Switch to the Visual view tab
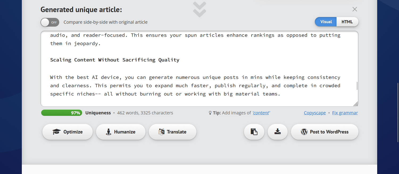 click(x=326, y=22)
